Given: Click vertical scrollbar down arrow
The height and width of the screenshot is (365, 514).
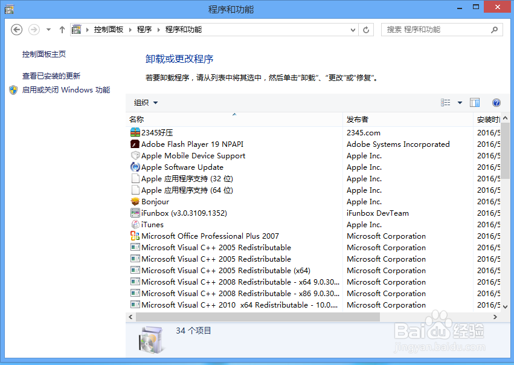Looking at the screenshot, I should (505, 306).
